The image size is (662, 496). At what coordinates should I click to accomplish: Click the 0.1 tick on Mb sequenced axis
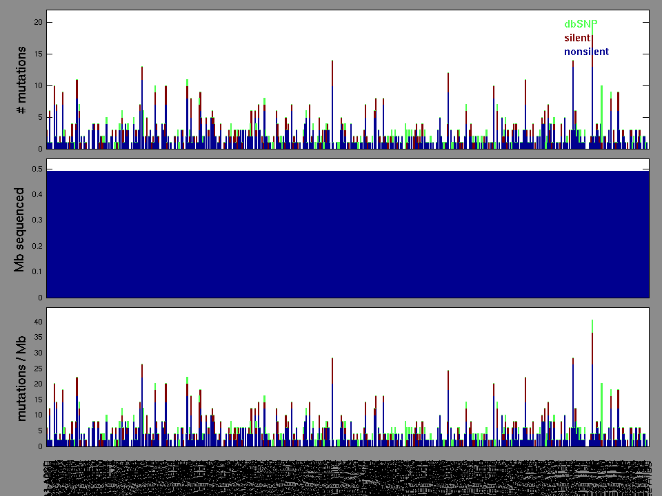click(x=37, y=272)
